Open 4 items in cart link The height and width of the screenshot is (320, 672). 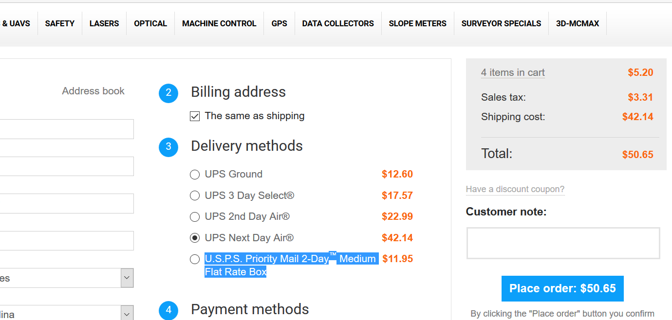click(x=513, y=73)
